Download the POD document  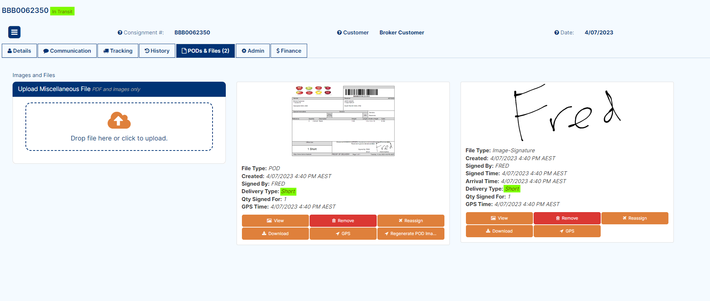coord(275,234)
